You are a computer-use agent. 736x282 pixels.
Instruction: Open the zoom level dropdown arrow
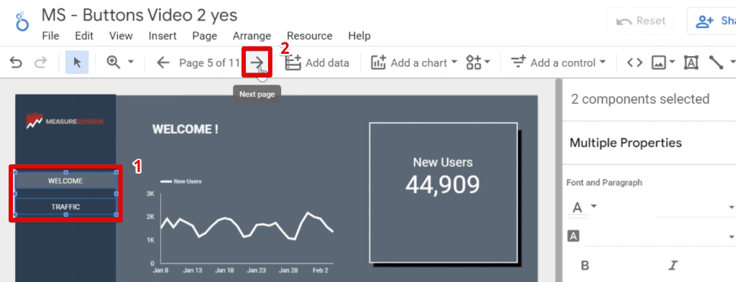point(131,62)
